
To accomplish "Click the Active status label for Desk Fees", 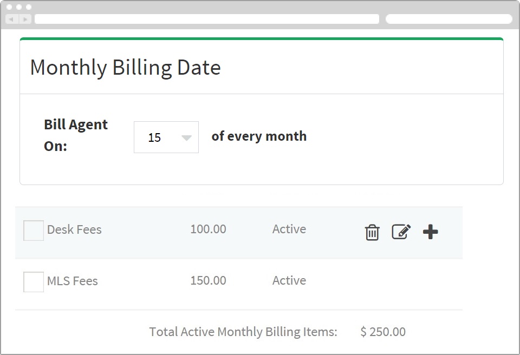I will pyautogui.click(x=289, y=229).
